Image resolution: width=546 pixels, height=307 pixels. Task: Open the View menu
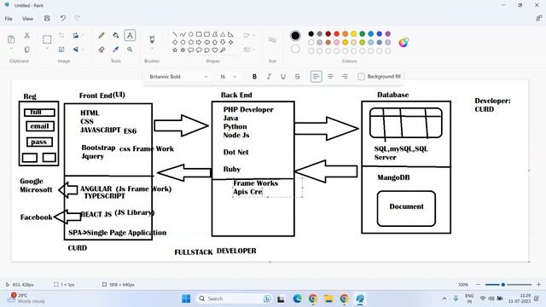click(27, 19)
